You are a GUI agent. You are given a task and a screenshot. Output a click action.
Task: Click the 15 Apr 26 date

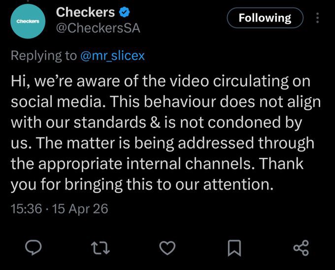click(79, 209)
